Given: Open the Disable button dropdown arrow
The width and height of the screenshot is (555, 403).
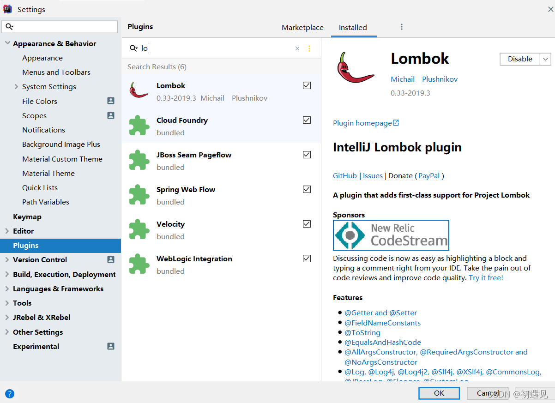Looking at the screenshot, I should tap(545, 59).
